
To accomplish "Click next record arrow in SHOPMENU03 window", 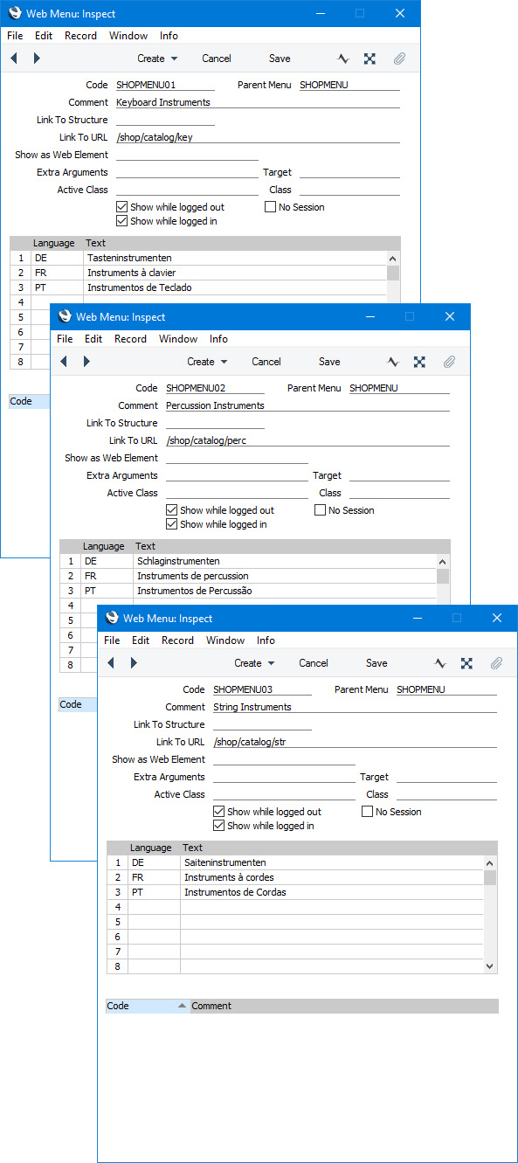I will [134, 663].
